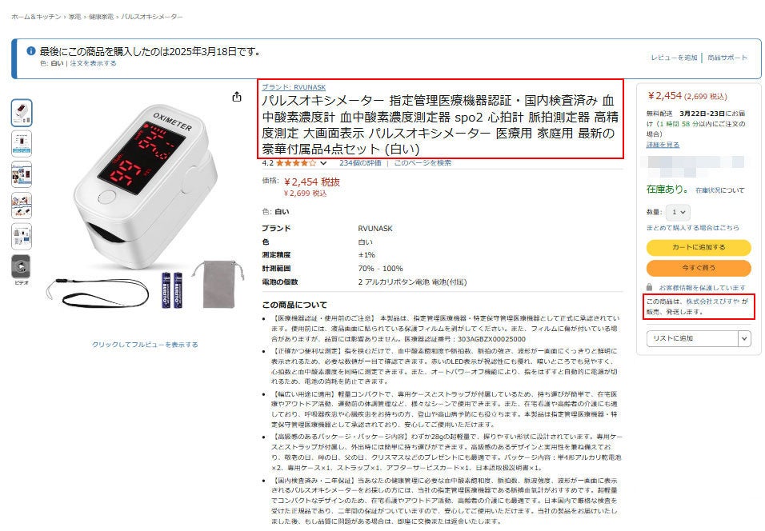Click the パルスオキシメーター breadcrumb item

[x=152, y=17]
